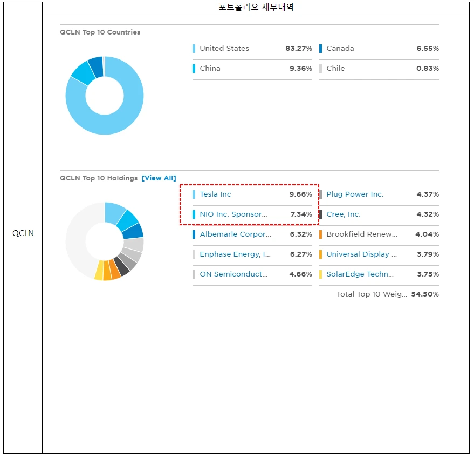Open the Cree, Inc. holding link
This screenshot has width=474, height=457.
[x=344, y=214]
